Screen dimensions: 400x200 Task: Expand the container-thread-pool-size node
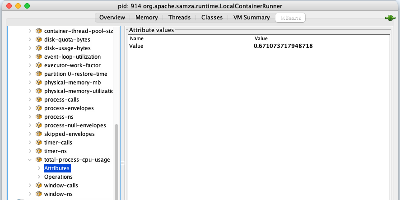coord(30,31)
